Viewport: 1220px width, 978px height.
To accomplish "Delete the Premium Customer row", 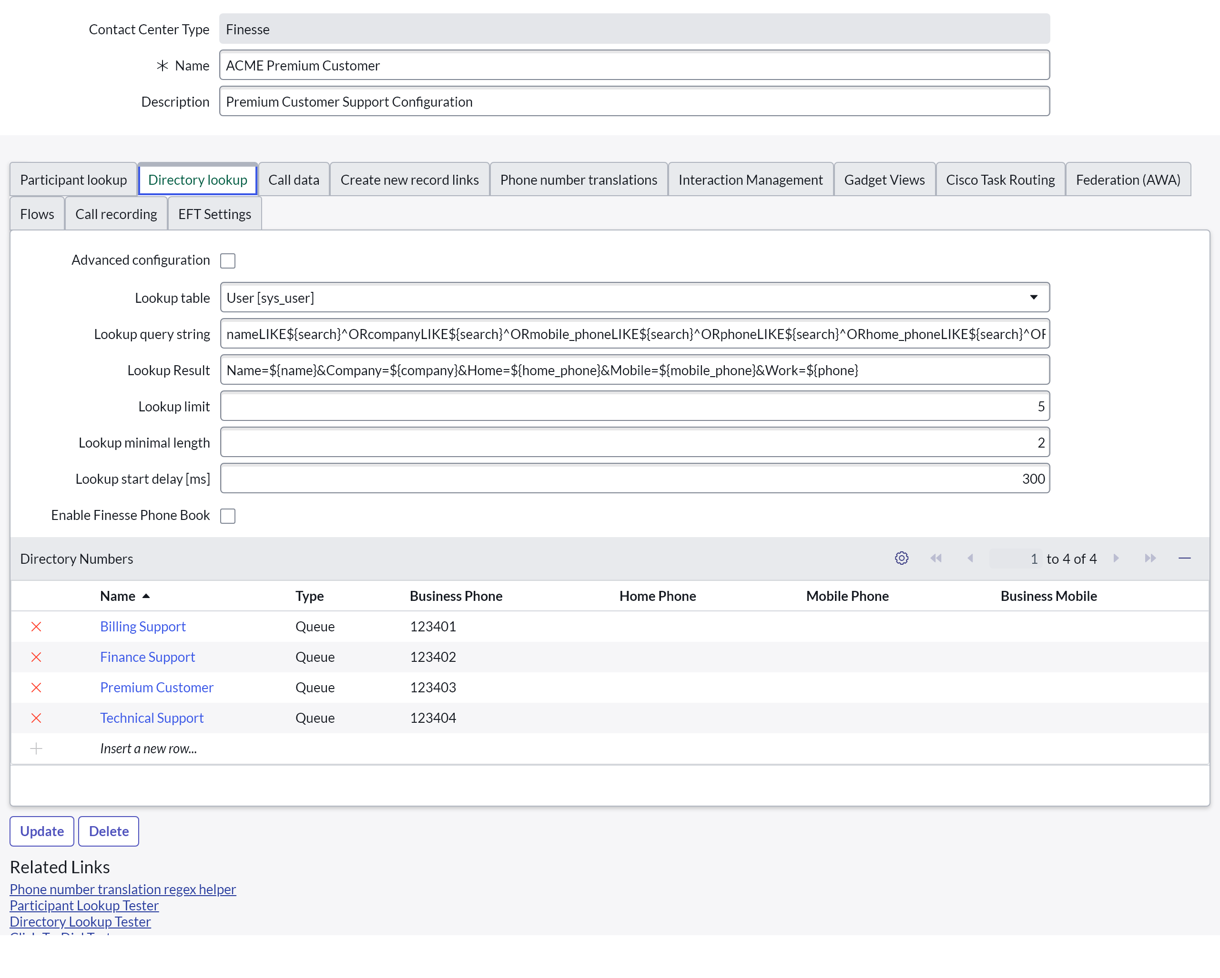I will click(x=36, y=688).
